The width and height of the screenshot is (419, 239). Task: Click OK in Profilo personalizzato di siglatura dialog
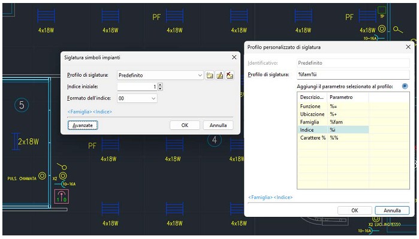coord(355,210)
